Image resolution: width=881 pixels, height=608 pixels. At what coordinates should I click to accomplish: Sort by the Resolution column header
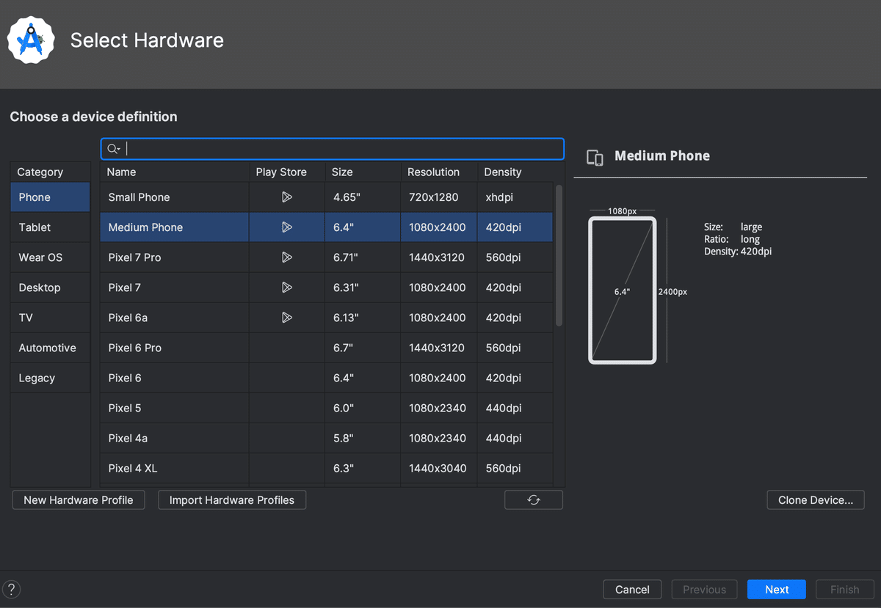click(439, 172)
